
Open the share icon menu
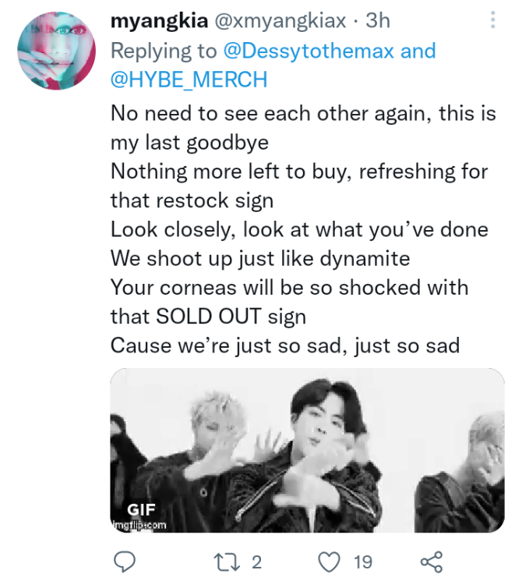tap(432, 561)
